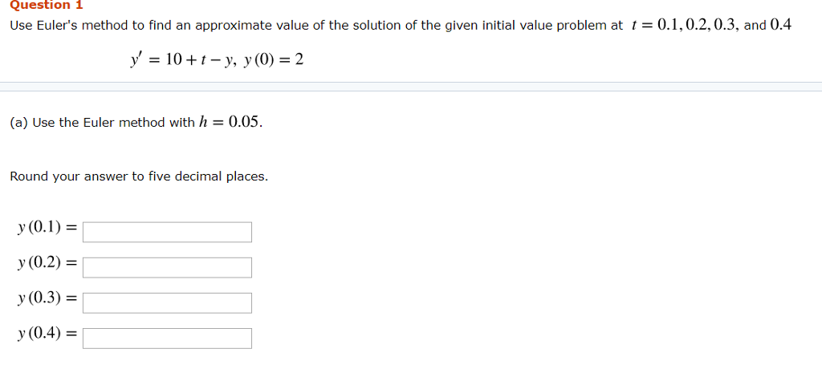This screenshot has width=822, height=373.
Task: Click the y(0.1) = label
Action: [47, 227]
